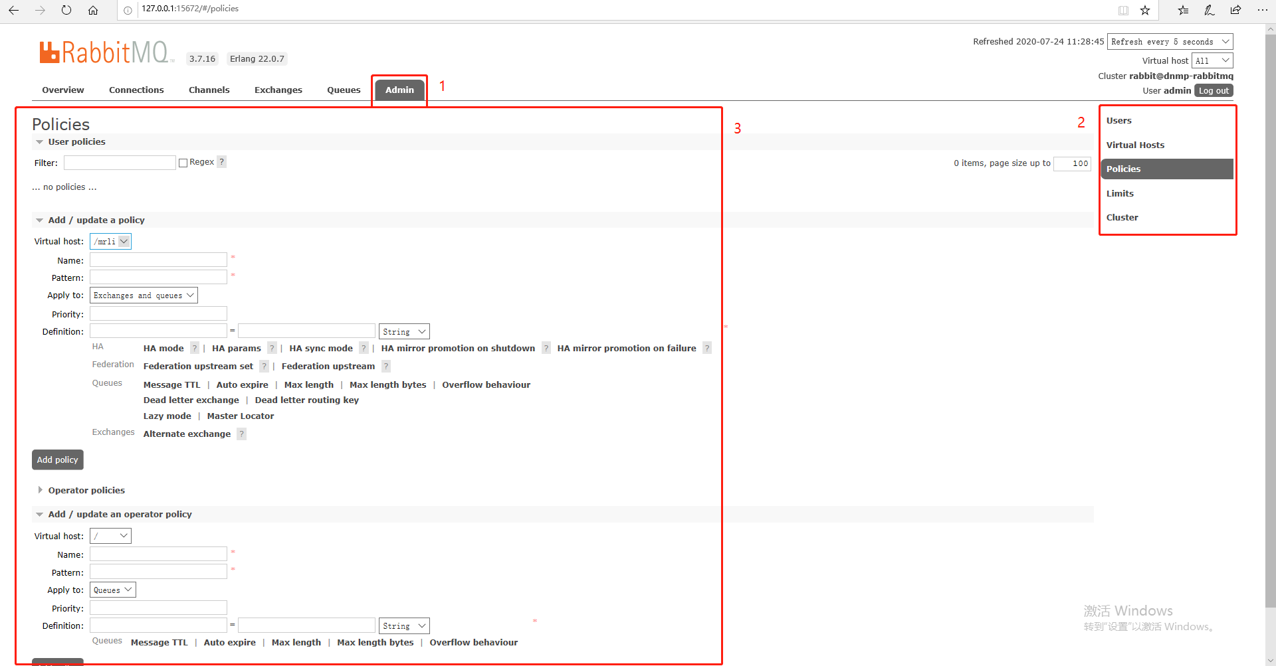Open Apply to Exchanges and queues dropdown
Image resolution: width=1276 pixels, height=666 pixels.
click(x=144, y=295)
